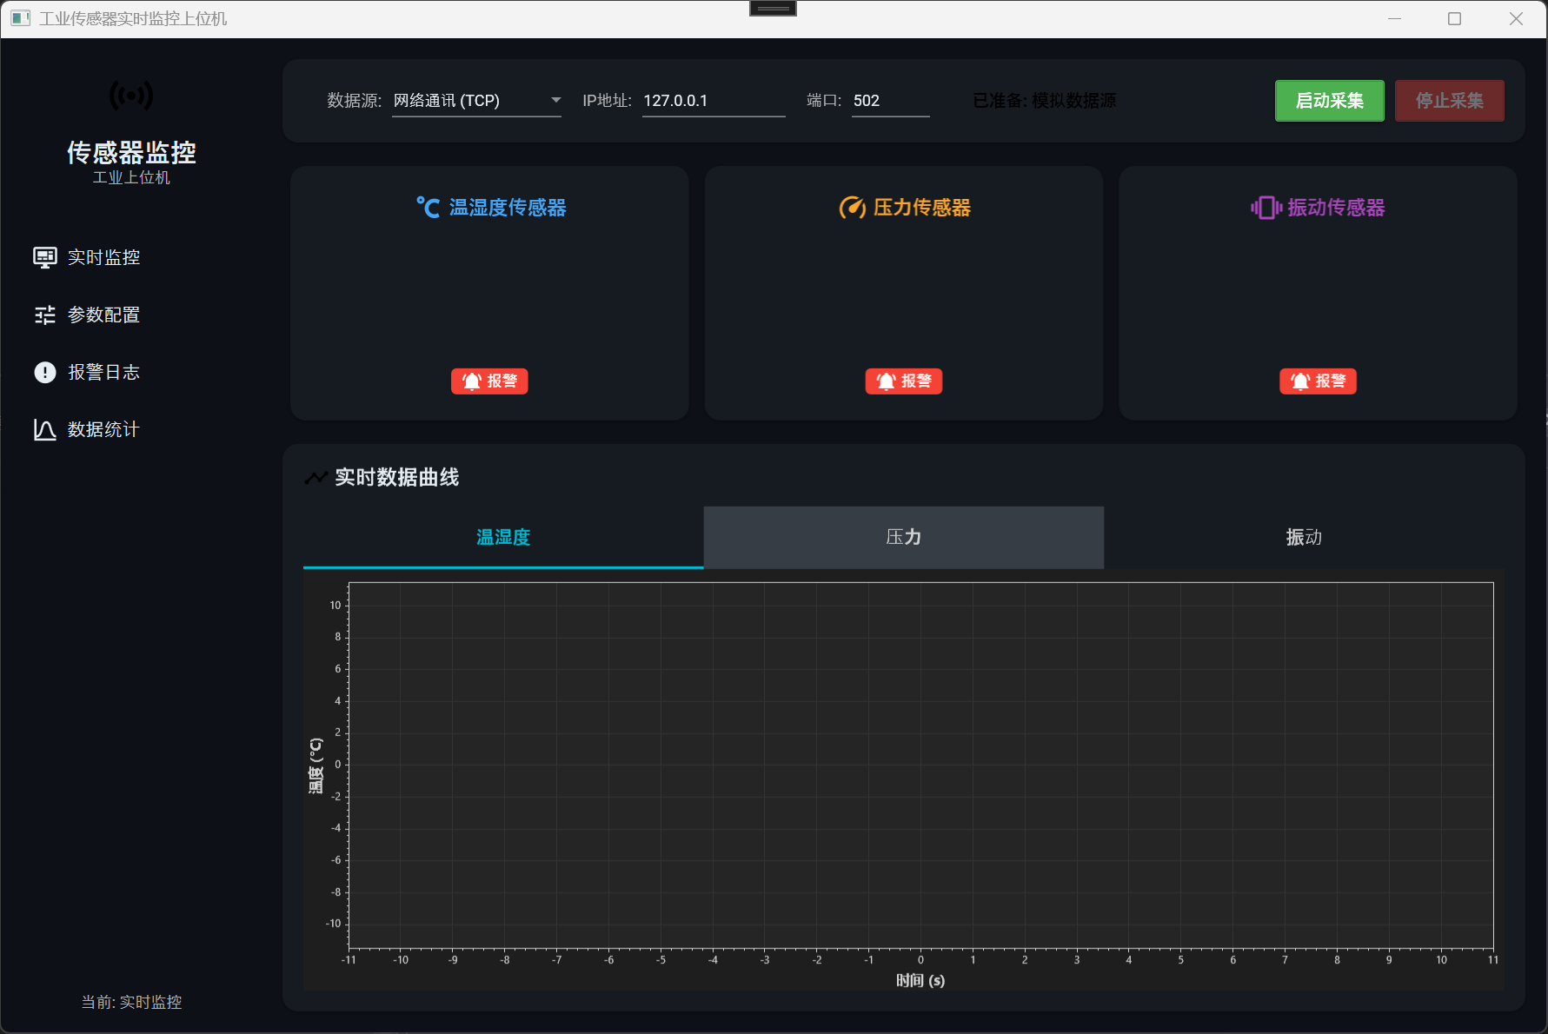The image size is (1548, 1034).
Task: Click the 传感器监控 sidebar title
Action: (131, 153)
